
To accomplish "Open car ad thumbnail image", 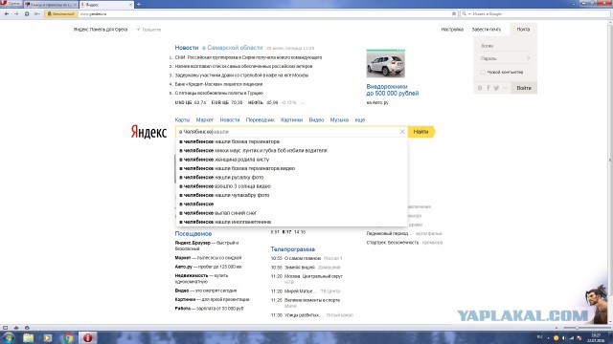I will pyautogui.click(x=385, y=63).
